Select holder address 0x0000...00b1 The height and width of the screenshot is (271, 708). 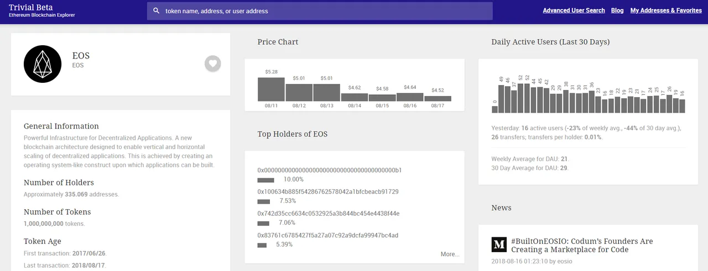click(x=330, y=170)
